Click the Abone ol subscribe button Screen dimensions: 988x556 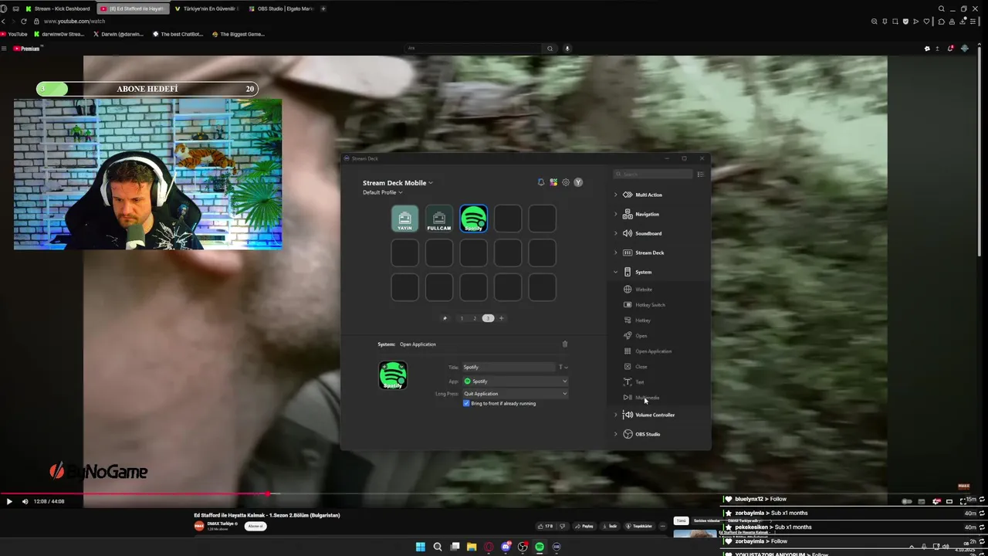point(255,526)
